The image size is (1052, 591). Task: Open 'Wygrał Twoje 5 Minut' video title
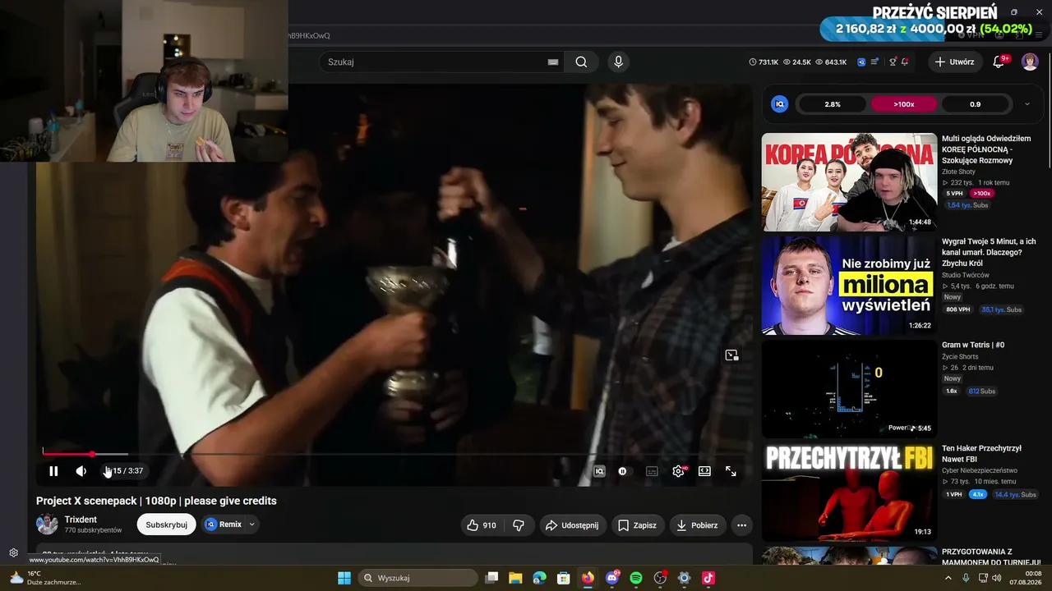pyautogui.click(x=989, y=253)
